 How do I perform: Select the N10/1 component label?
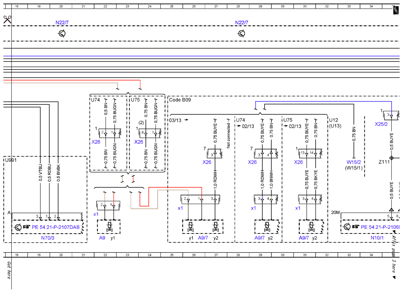point(377,238)
